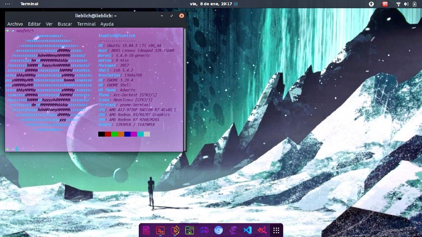Open the Files home folder icon
Screen dimensions: 422x237
[189, 230]
